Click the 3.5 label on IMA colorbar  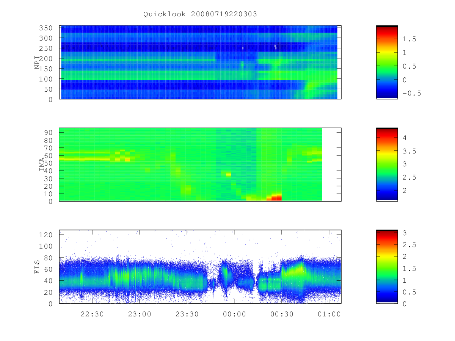[x=409, y=151]
